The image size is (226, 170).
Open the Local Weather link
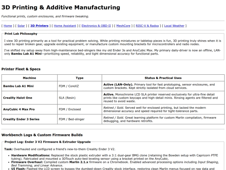point(174,26)
